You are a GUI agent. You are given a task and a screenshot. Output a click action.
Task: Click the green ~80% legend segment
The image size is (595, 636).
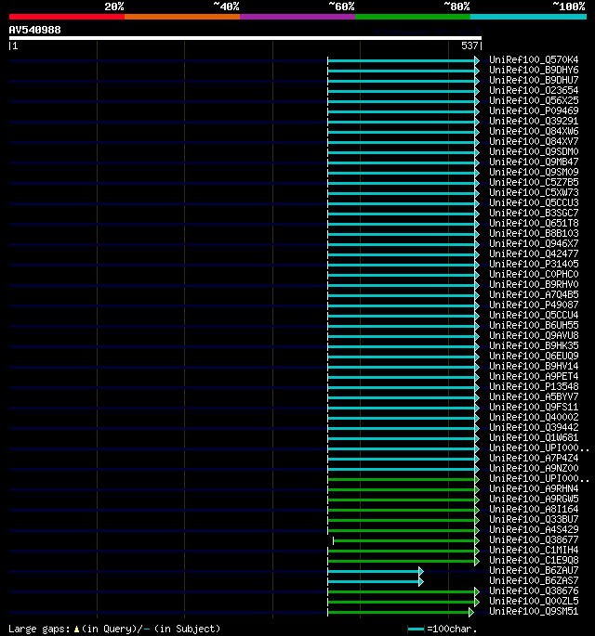[413, 17]
